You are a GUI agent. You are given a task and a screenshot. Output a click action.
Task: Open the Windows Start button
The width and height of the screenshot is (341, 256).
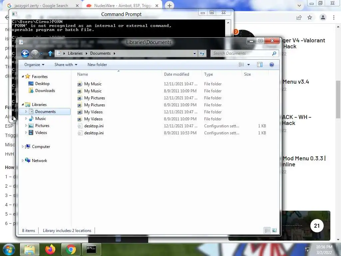coord(8,249)
